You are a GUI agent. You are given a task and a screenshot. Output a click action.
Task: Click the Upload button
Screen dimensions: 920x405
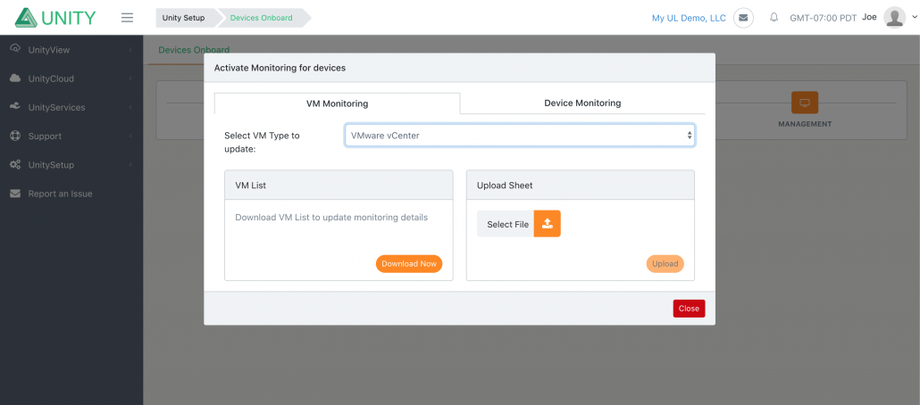point(665,264)
